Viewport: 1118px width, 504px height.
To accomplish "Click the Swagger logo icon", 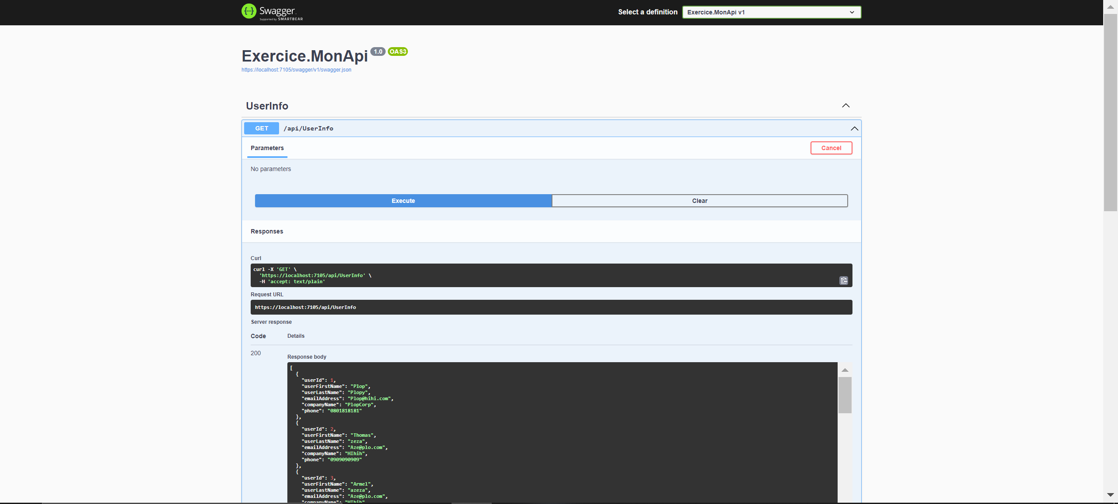I will click(249, 12).
